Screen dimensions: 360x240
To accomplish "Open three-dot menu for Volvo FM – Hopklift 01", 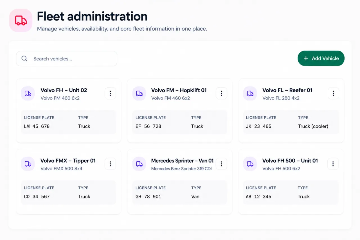I will point(221,93).
